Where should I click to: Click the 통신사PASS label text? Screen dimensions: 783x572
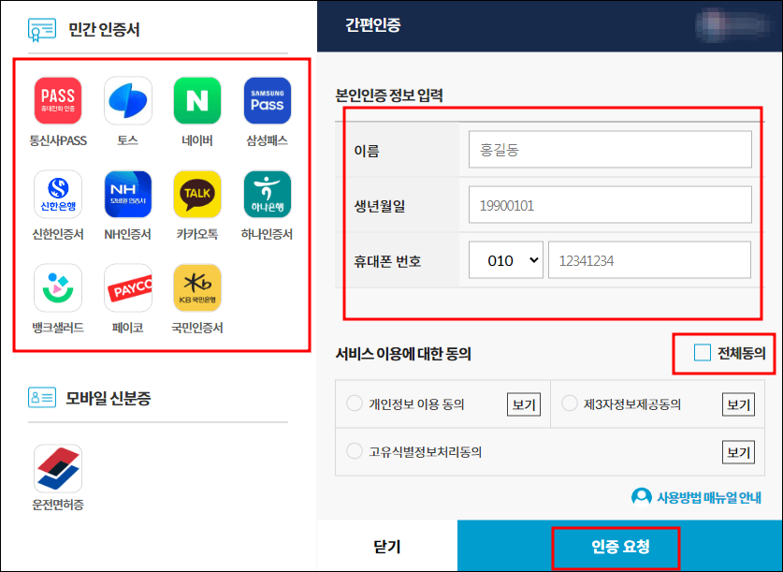[x=58, y=140]
